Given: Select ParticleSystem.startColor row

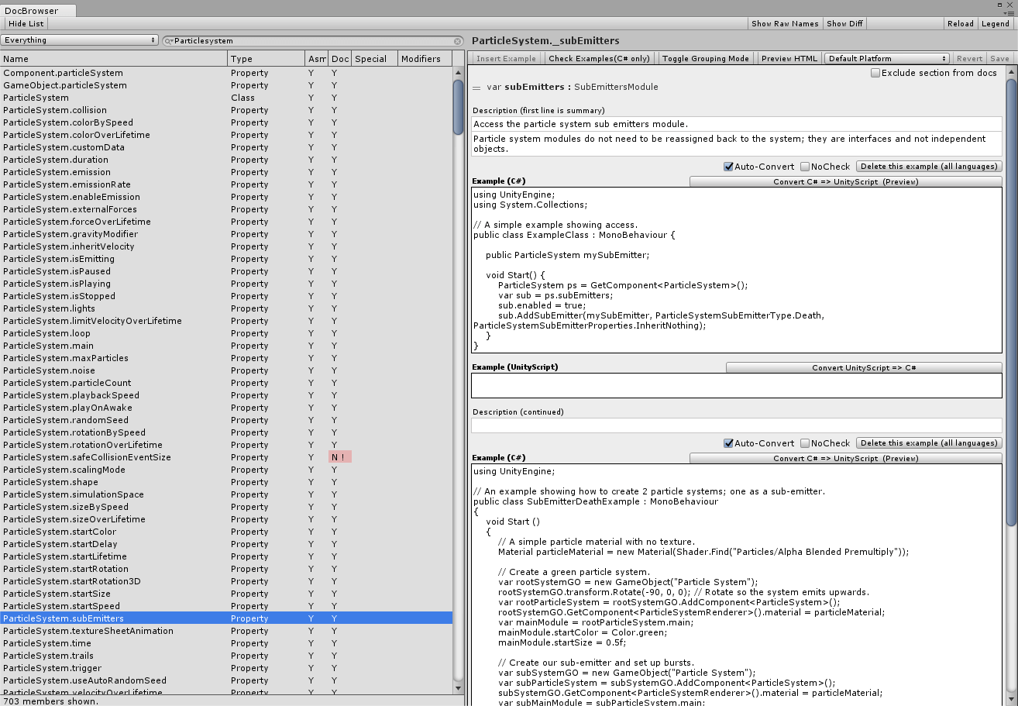Looking at the screenshot, I should [x=226, y=532].
